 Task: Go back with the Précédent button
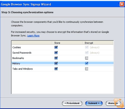(72, 103)
